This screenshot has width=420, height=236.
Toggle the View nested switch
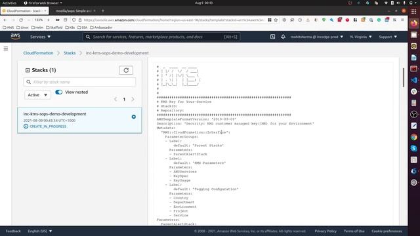click(x=58, y=92)
